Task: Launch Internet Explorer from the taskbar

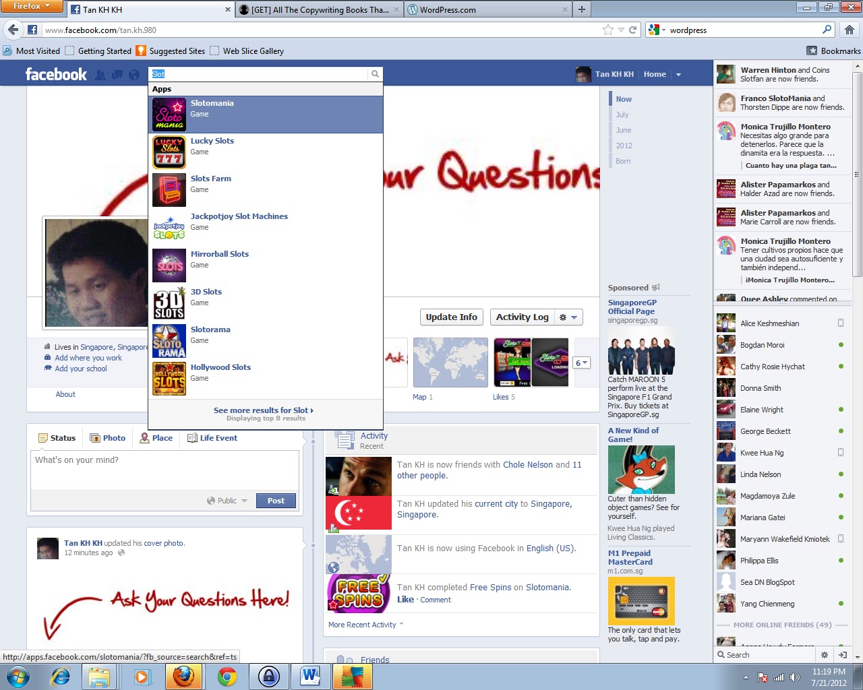Action: tap(60, 677)
